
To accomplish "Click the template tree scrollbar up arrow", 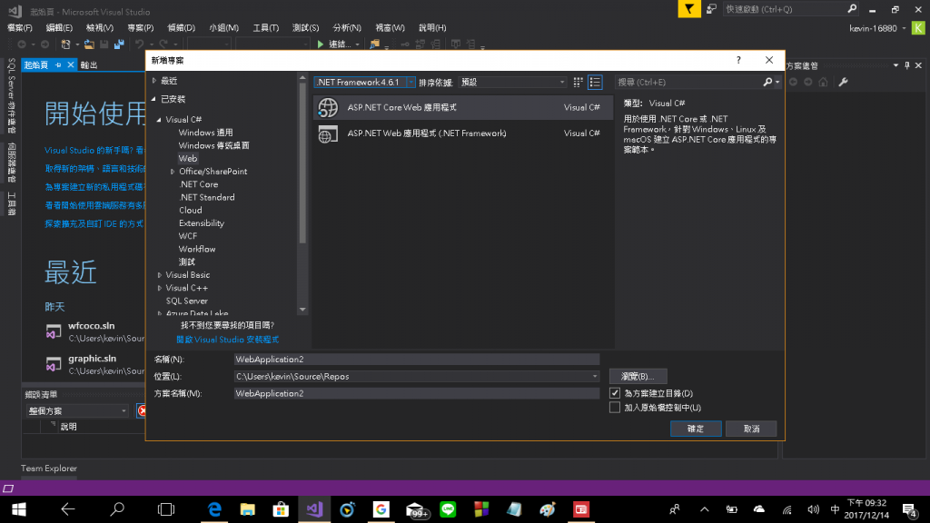I will 302,78.
